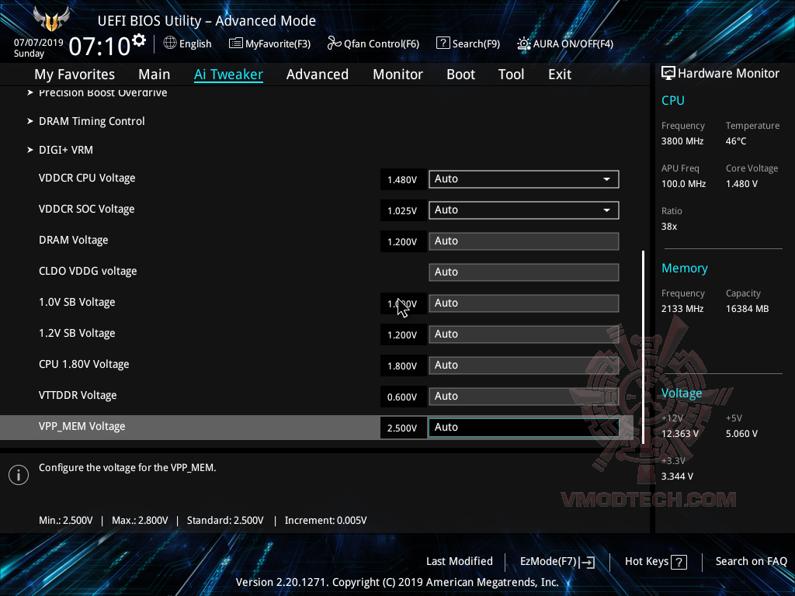Click the 1.800V reading beside CPU 1.80V
795x596 pixels.
tap(403, 366)
